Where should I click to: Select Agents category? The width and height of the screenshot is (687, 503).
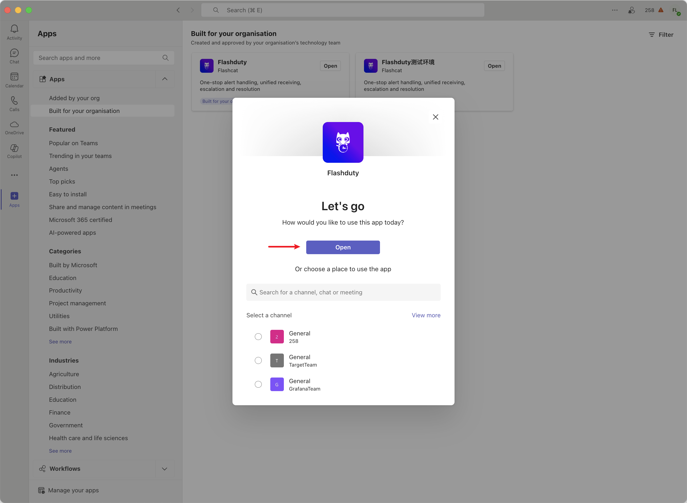[58, 169]
